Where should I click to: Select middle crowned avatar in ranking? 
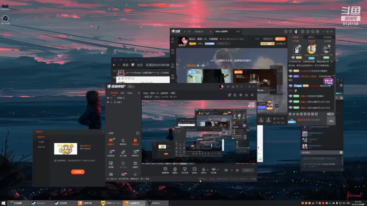coord(311,49)
